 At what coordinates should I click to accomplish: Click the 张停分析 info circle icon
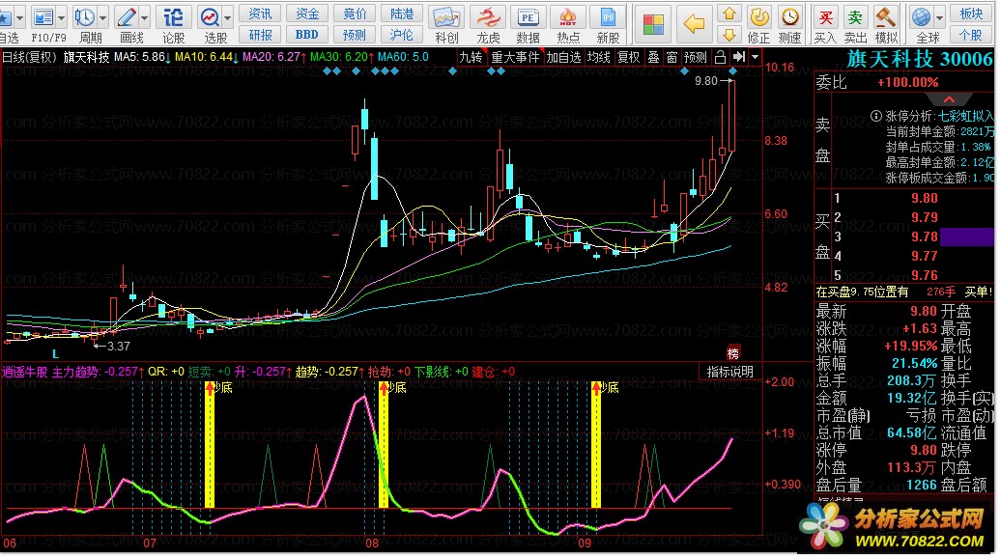[x=876, y=116]
